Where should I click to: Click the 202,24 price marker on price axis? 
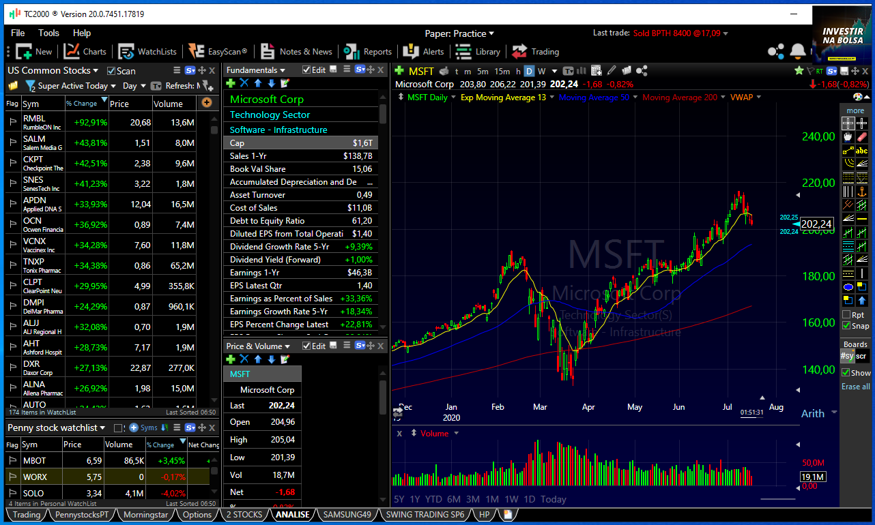tap(816, 224)
